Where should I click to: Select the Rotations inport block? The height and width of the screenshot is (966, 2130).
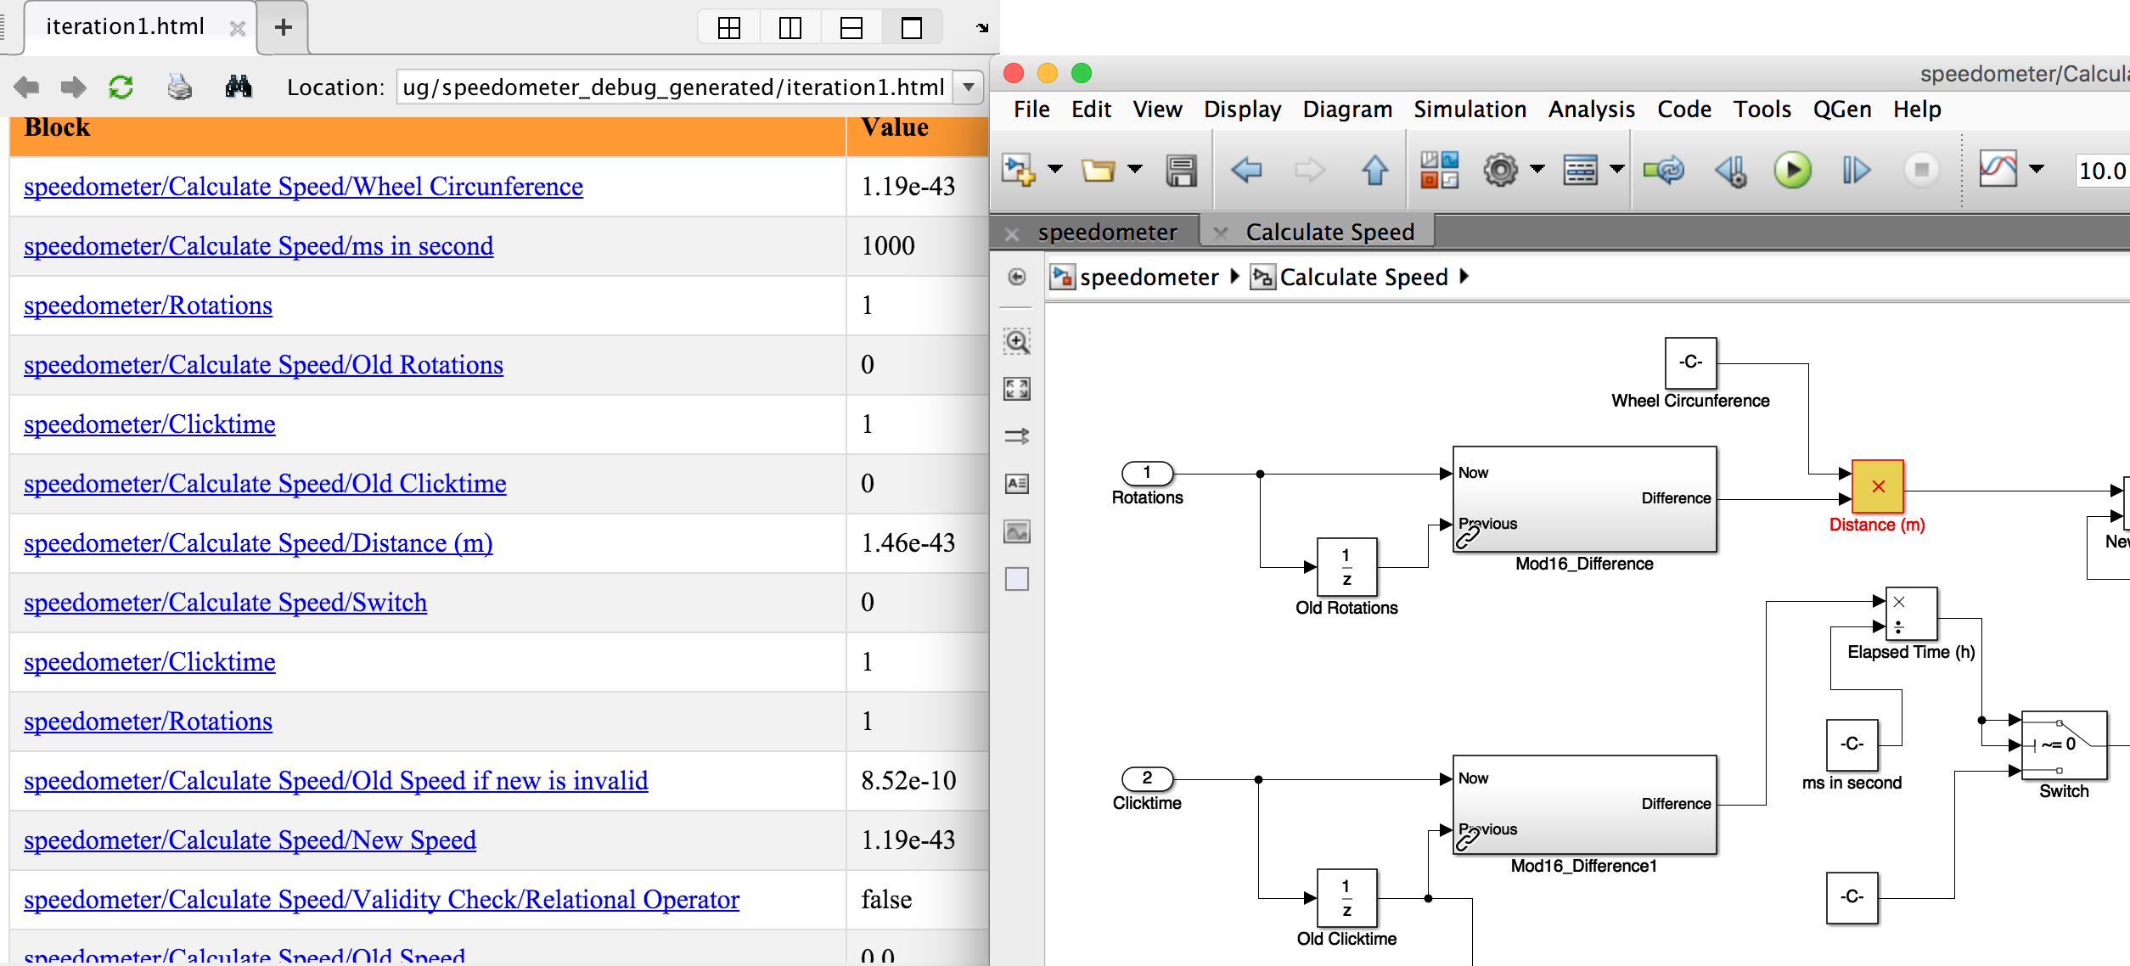pos(1147,473)
